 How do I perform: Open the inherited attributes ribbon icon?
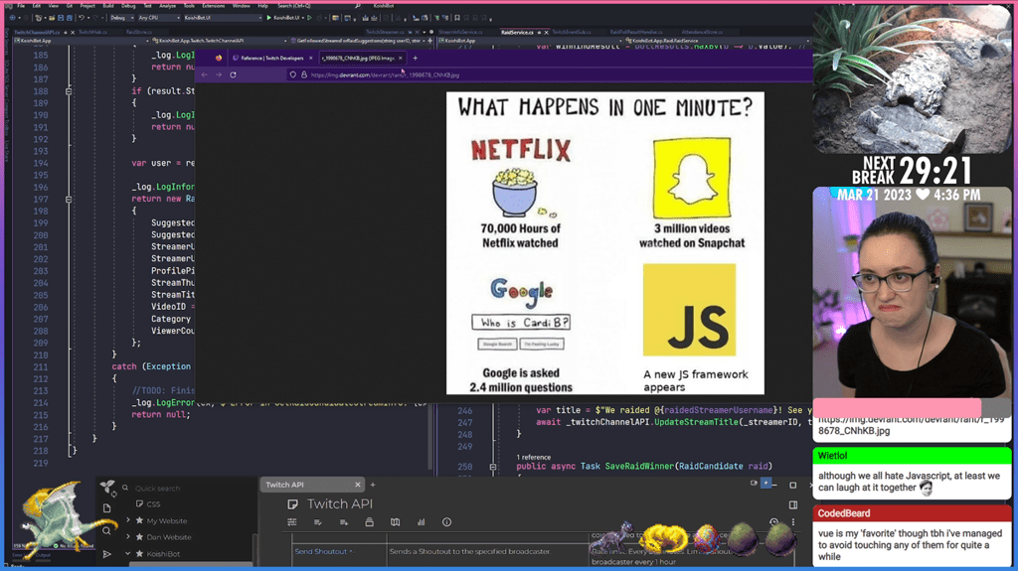[x=343, y=522]
